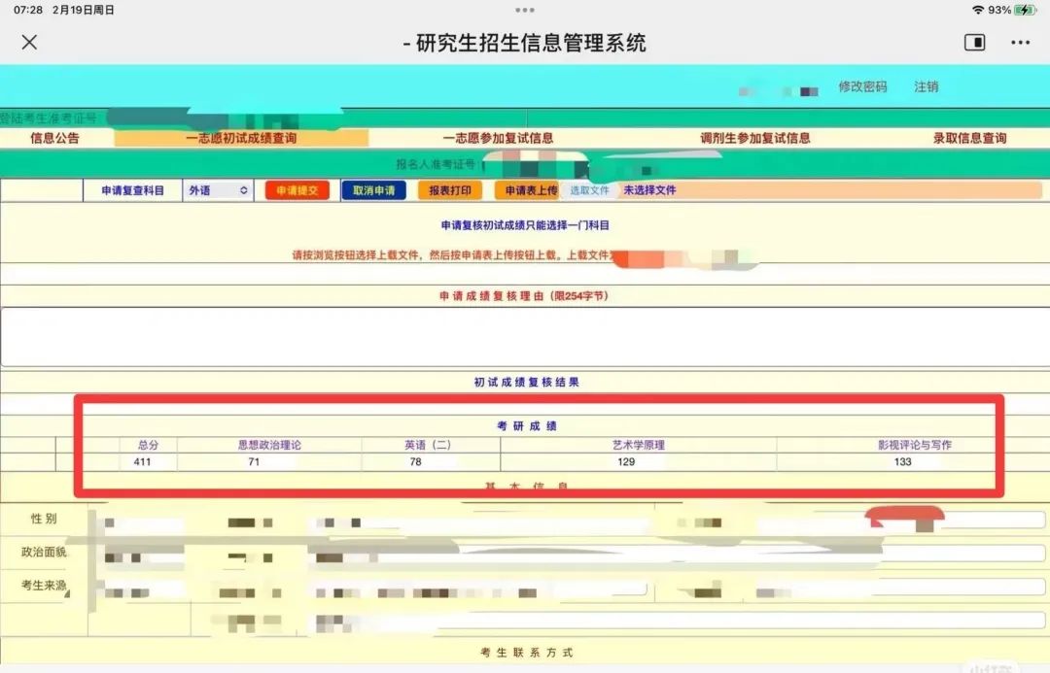Click 修改密码 link

[x=862, y=86]
